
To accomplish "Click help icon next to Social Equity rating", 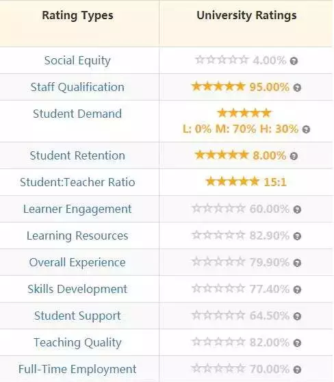I will pos(294,61).
